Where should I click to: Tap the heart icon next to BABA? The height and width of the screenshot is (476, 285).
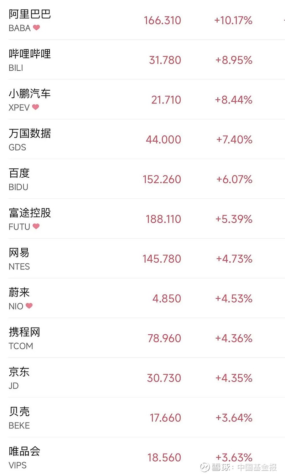tap(36, 27)
